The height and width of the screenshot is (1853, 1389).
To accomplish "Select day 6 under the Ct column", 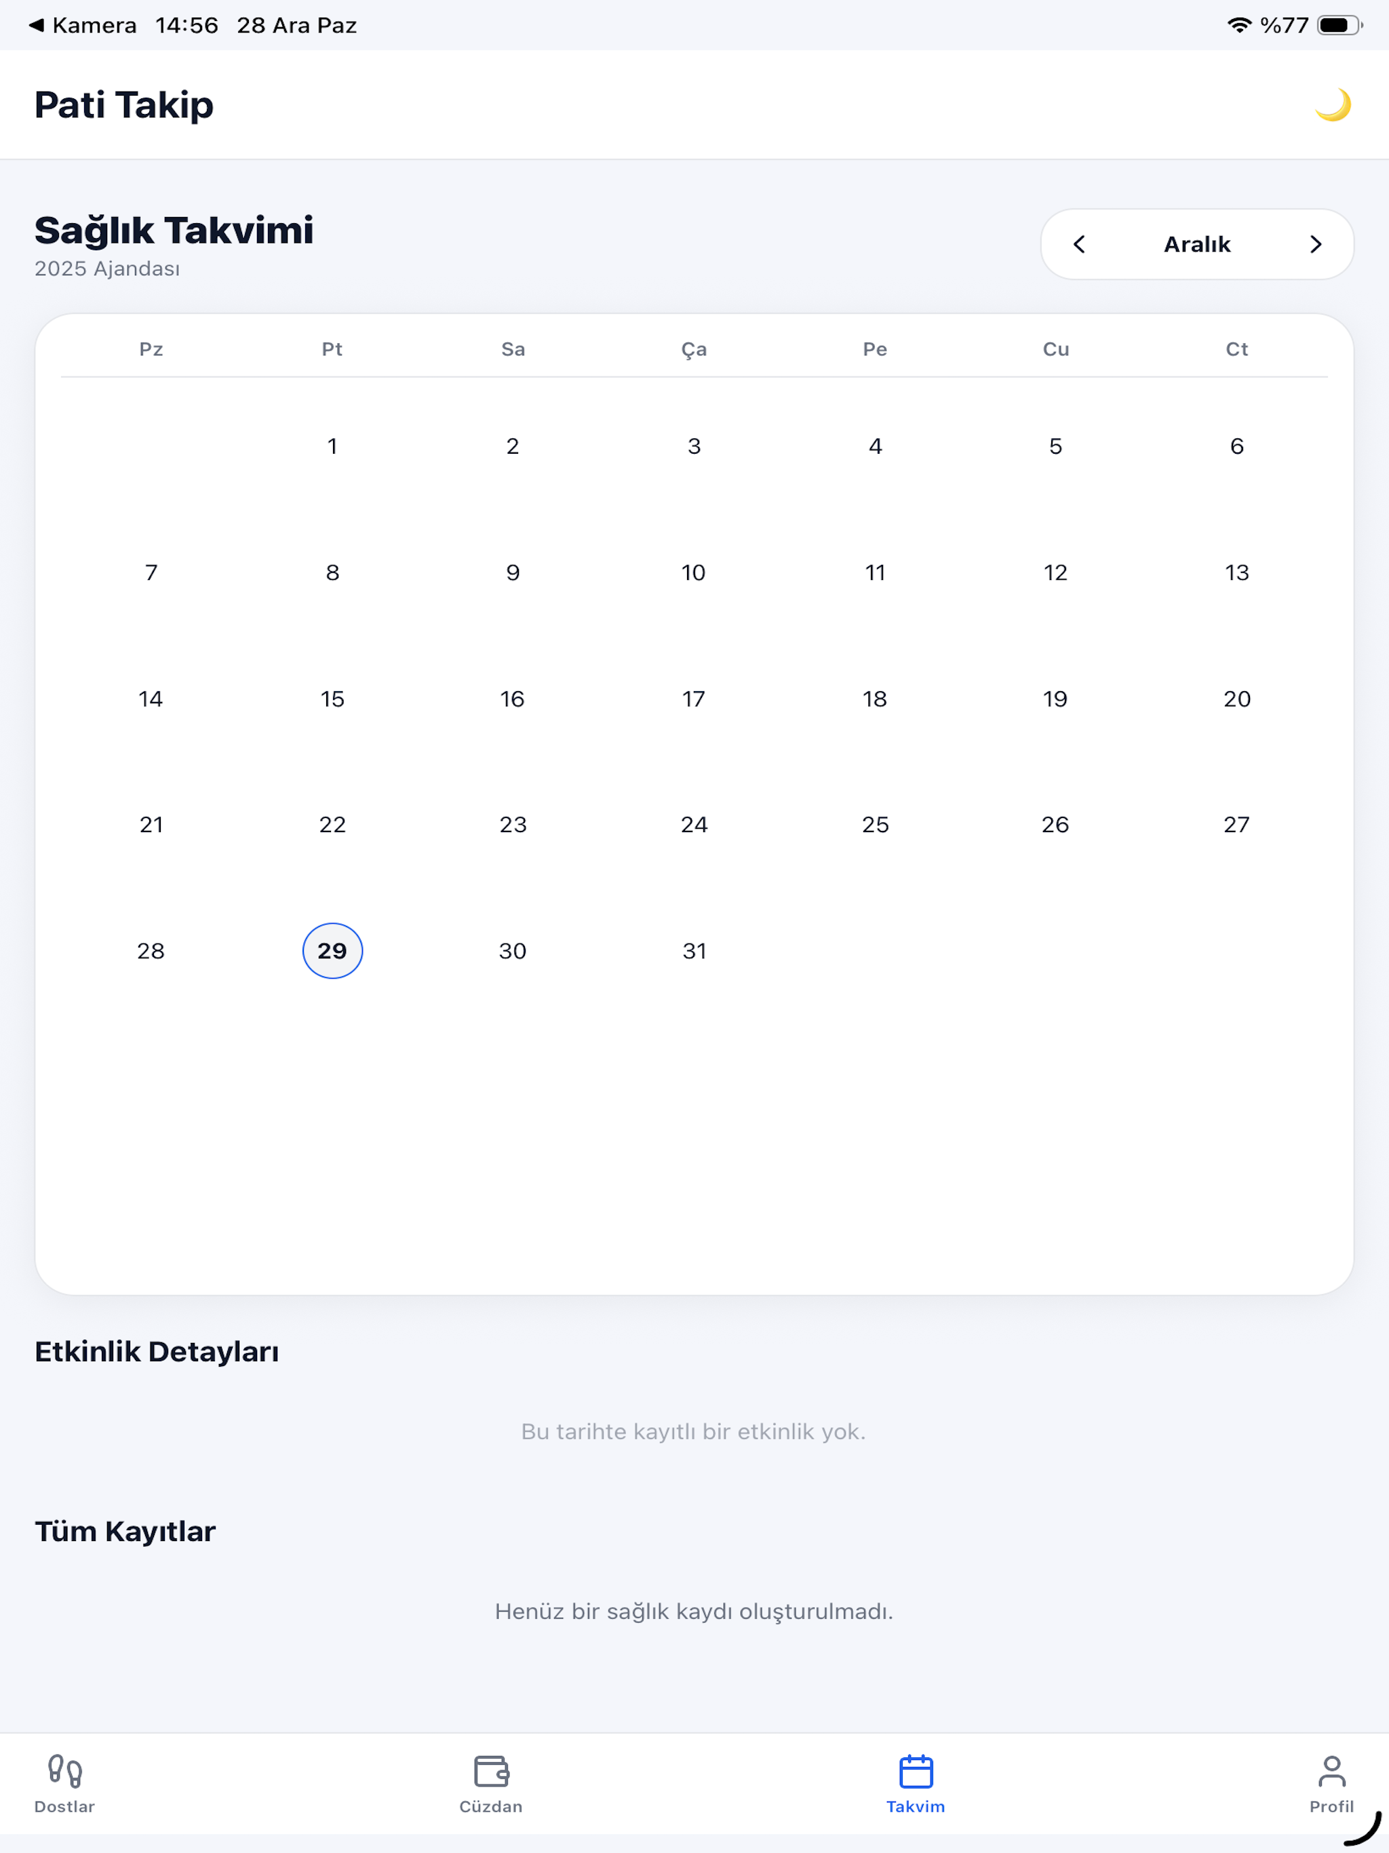I will 1236,446.
